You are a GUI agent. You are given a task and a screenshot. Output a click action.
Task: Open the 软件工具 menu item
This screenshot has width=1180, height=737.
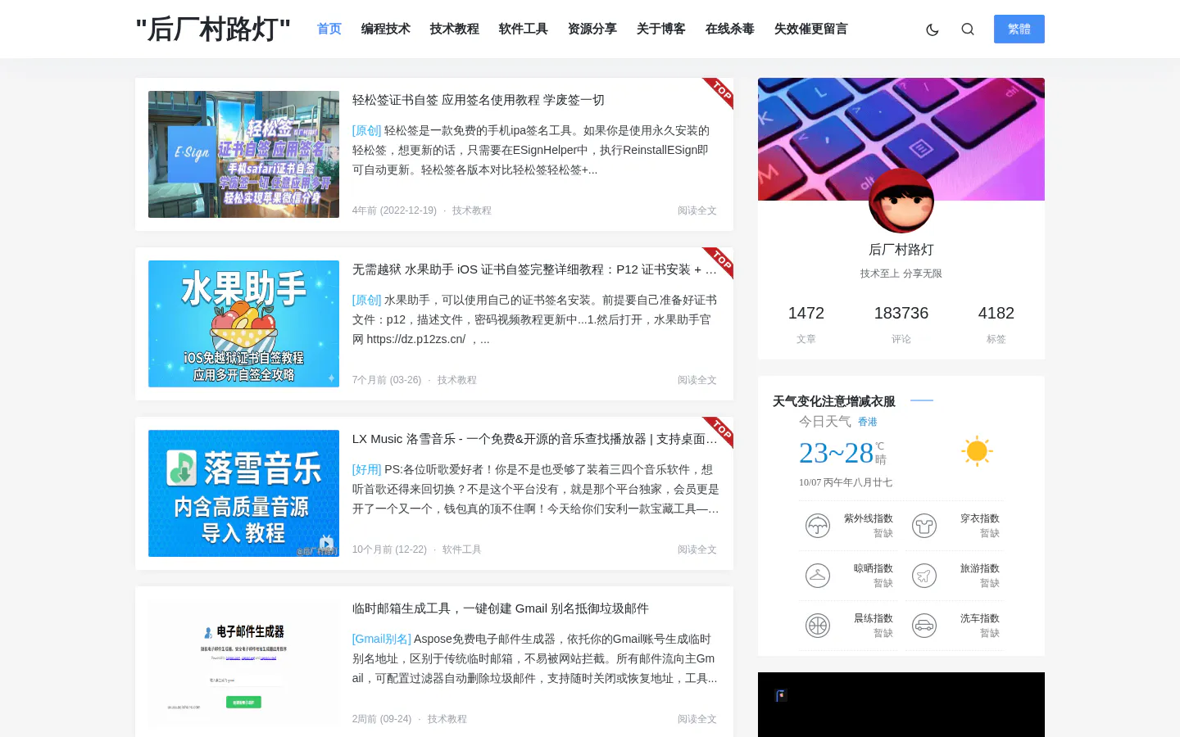click(524, 29)
